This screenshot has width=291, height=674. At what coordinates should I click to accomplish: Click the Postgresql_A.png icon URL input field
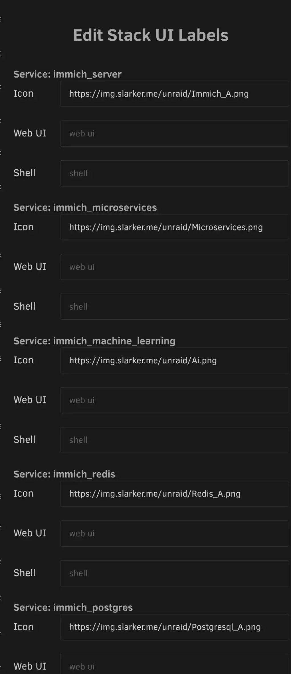[x=174, y=627]
